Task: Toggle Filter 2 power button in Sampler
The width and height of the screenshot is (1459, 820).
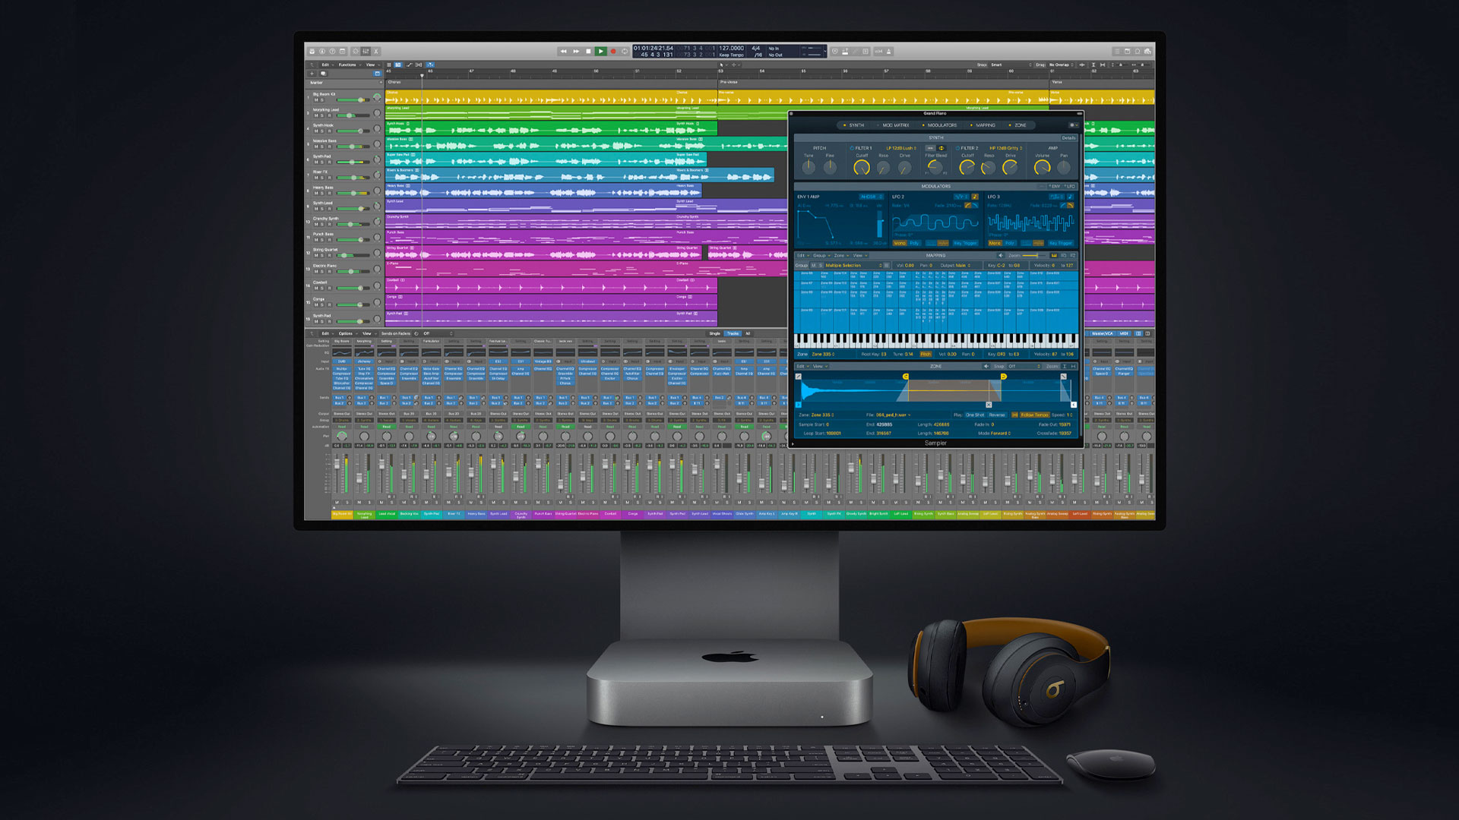Action: [957, 148]
